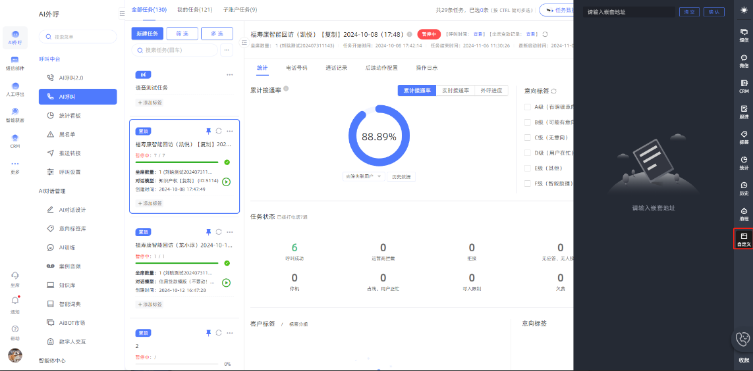Open the 短信 icon in right sidebar
This screenshot has width=753, height=371.
pyautogui.click(x=743, y=35)
